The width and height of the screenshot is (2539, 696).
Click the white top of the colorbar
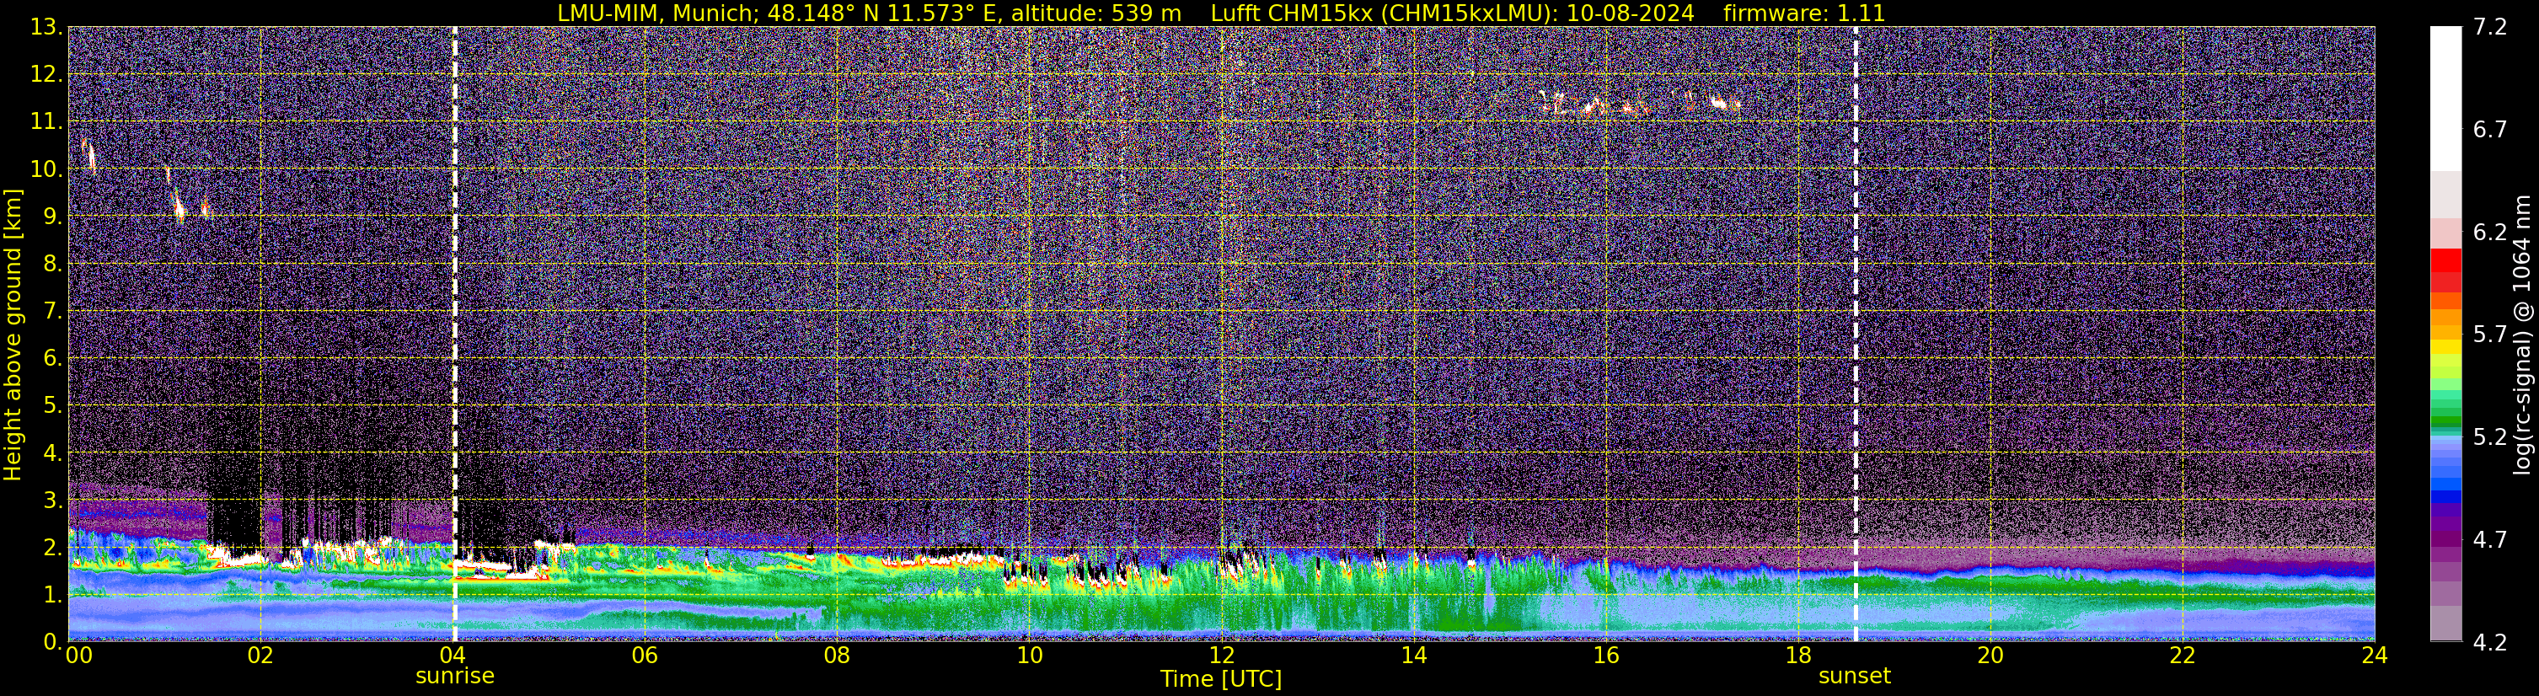tap(2445, 99)
